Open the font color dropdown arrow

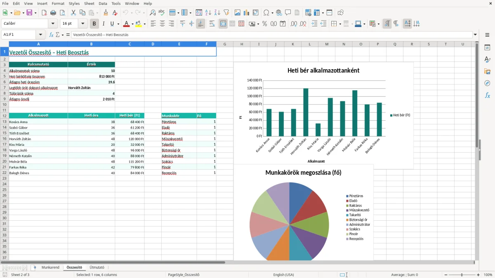(132, 24)
